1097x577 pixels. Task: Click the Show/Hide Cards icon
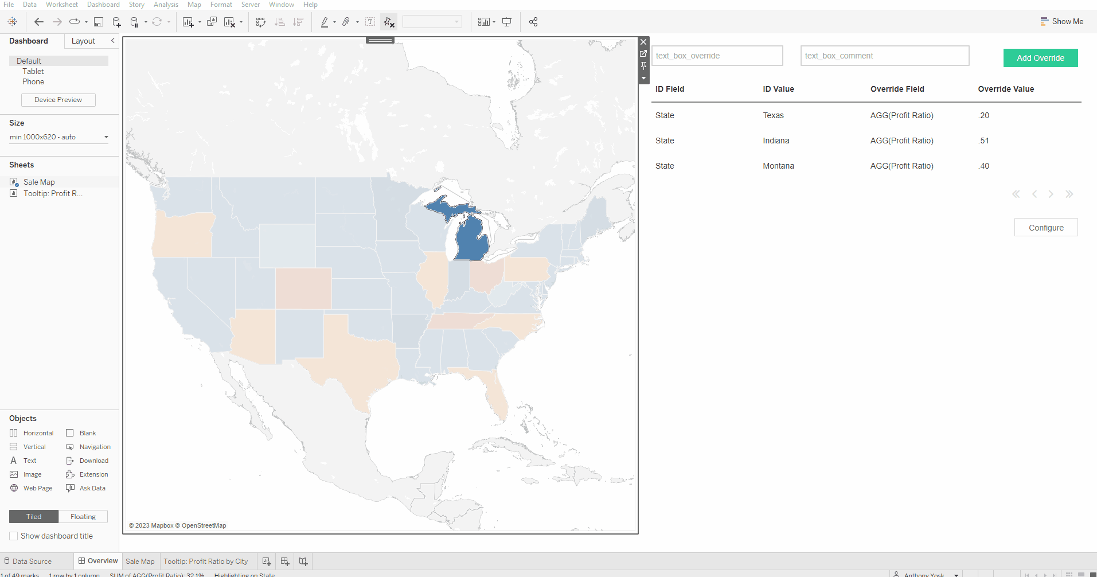click(484, 22)
